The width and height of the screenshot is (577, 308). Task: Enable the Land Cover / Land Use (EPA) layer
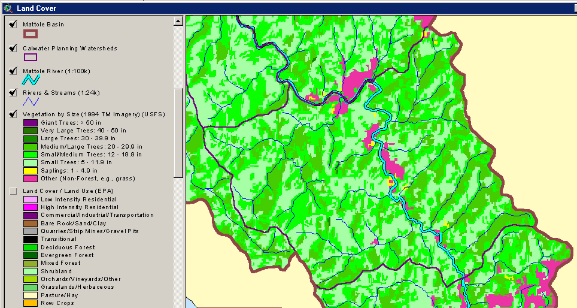(13, 191)
